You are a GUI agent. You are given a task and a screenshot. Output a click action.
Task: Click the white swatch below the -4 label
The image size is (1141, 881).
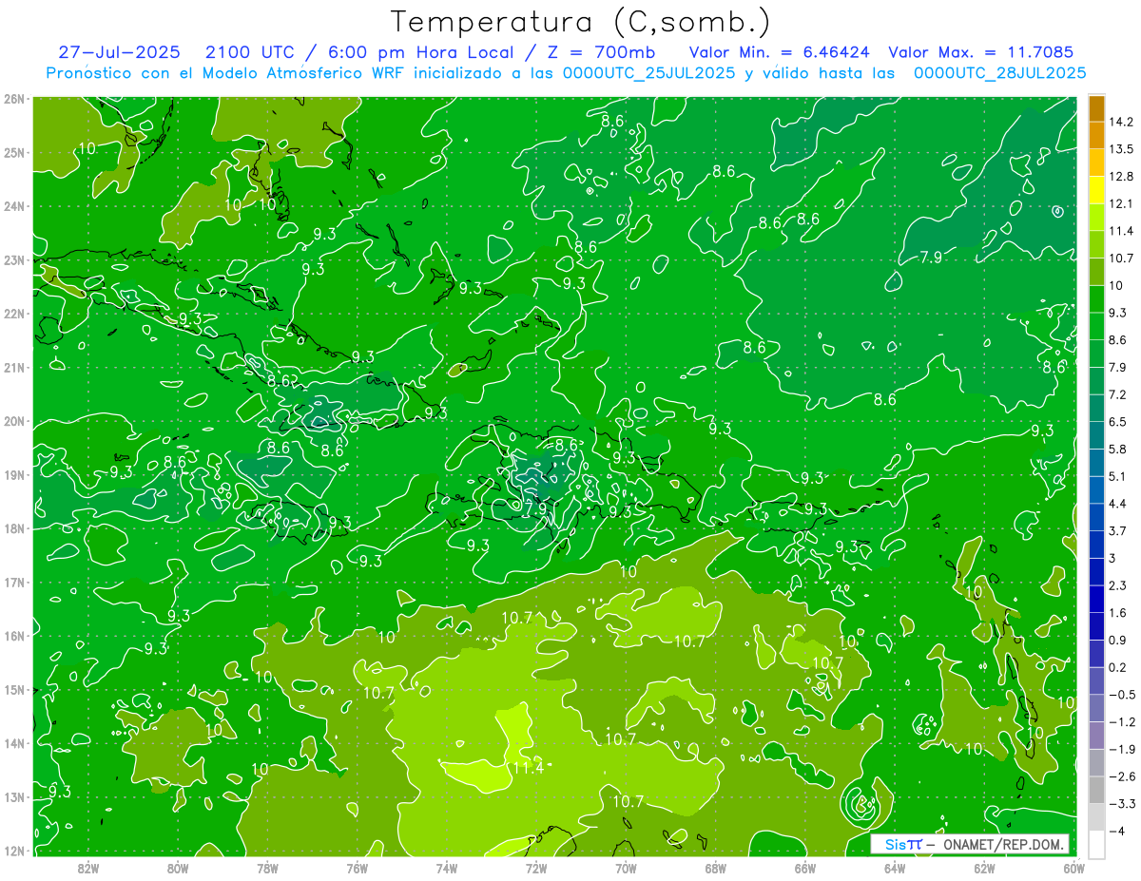pos(1096,845)
